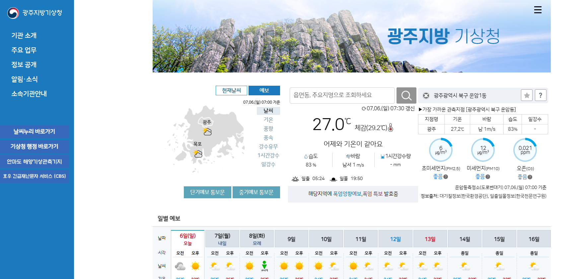
Task: Select the 15일 forecast tab
Action: [x=499, y=239]
